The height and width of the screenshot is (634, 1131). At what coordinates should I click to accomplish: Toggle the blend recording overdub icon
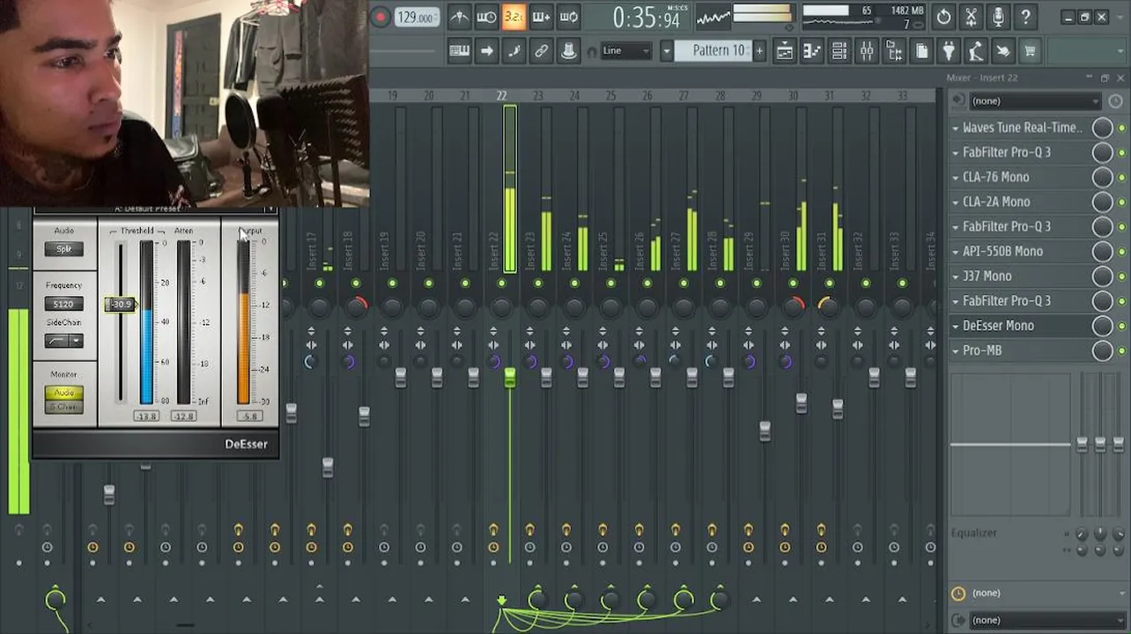(x=541, y=17)
